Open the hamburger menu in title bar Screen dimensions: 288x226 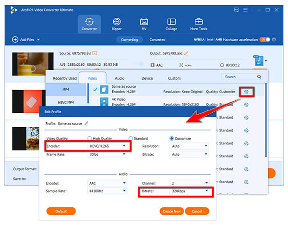tap(245, 10)
